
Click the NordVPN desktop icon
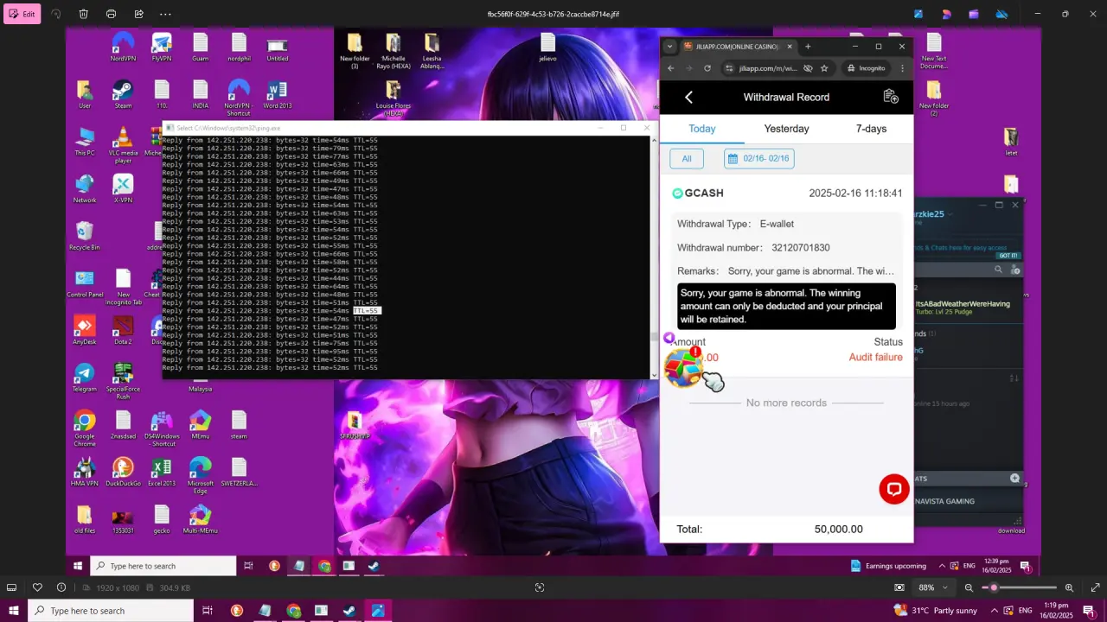click(x=123, y=47)
